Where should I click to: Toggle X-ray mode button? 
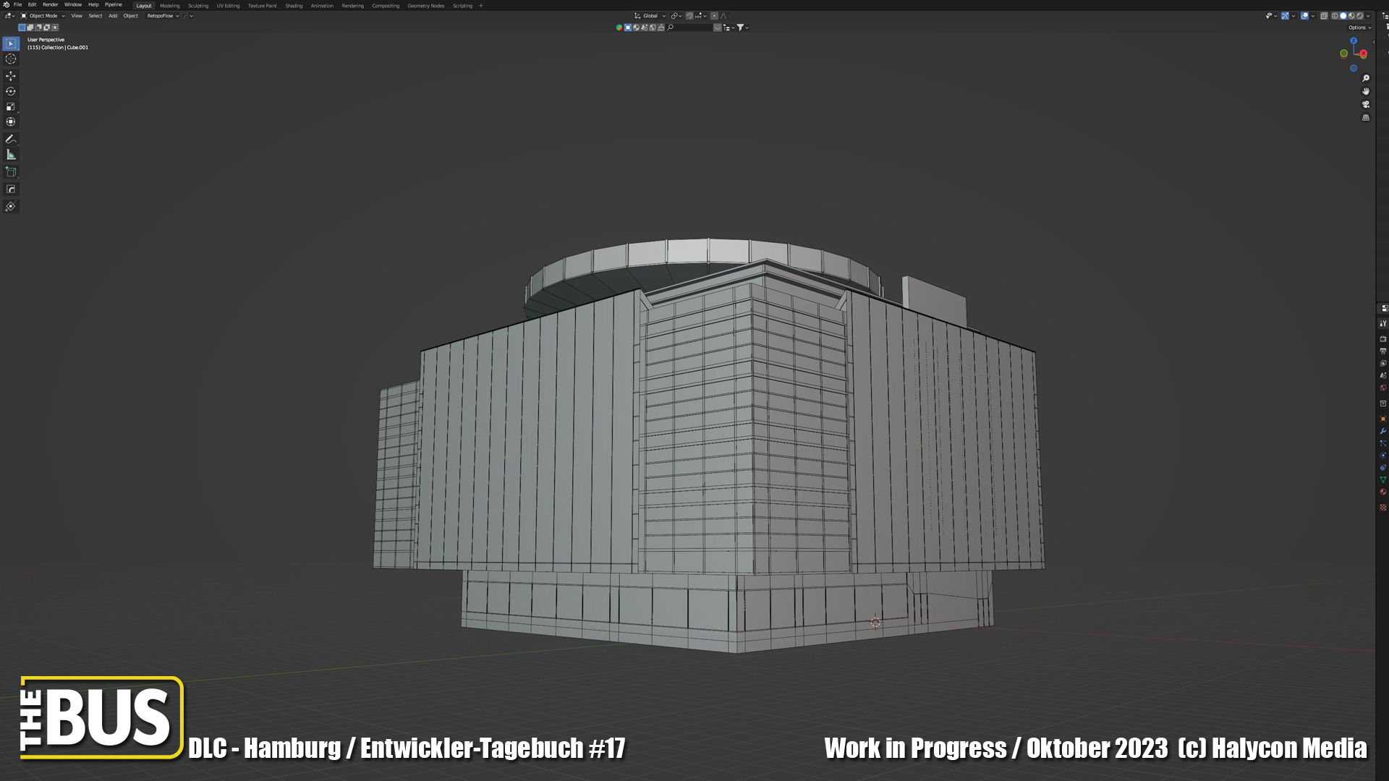[1324, 16]
